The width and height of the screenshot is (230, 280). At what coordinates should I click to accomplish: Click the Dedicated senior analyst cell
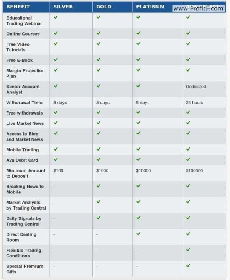click(196, 87)
